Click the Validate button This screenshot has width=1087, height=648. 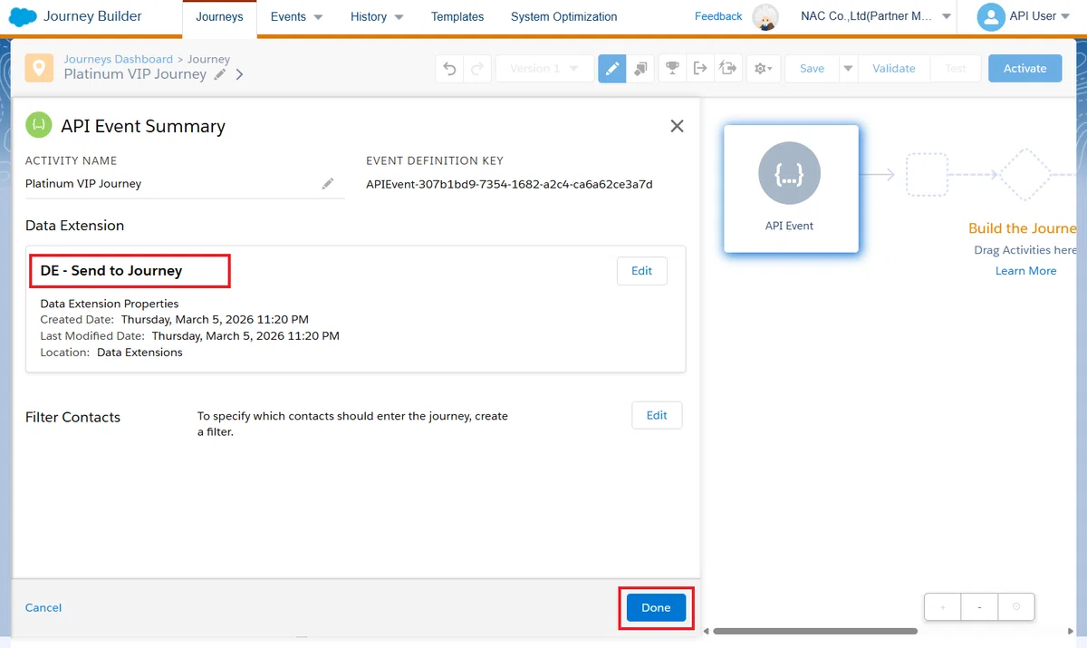tap(894, 69)
